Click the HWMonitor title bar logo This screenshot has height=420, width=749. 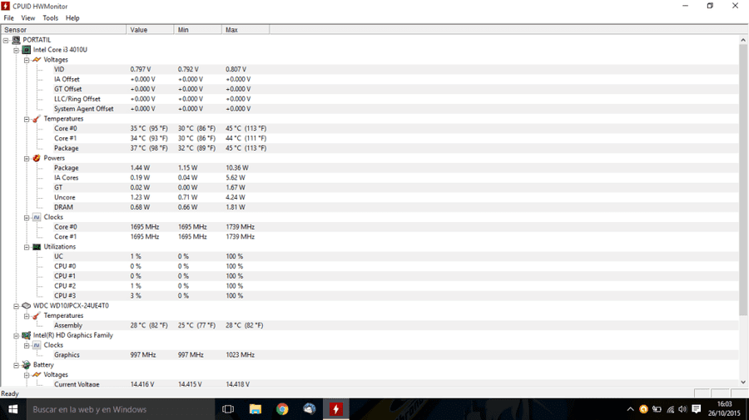(x=6, y=6)
